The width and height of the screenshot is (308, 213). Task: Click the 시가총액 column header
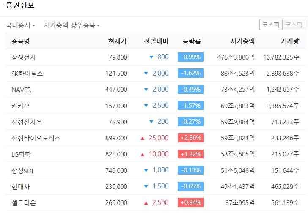[x=242, y=41]
